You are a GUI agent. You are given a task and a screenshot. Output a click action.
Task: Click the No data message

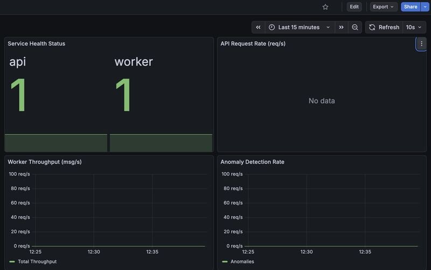(322, 101)
